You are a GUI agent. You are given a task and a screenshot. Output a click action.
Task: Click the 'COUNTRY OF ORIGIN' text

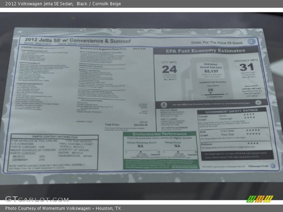point(74,150)
